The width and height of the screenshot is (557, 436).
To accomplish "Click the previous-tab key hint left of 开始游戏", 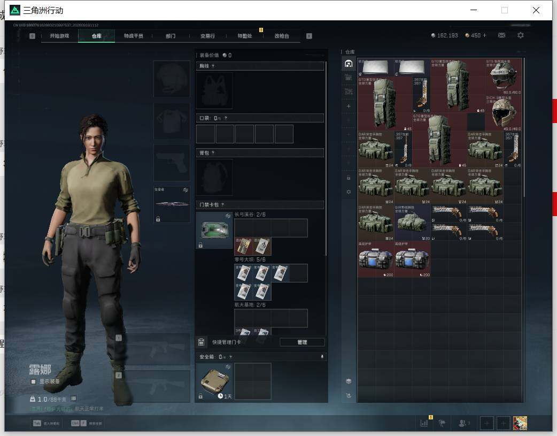I will (32, 36).
